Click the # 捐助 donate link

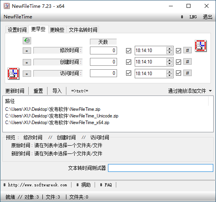[x=84, y=185]
